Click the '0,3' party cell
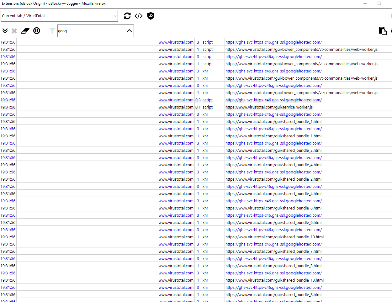Image resolution: width=392 pixels, height=302 pixels. 198,100
